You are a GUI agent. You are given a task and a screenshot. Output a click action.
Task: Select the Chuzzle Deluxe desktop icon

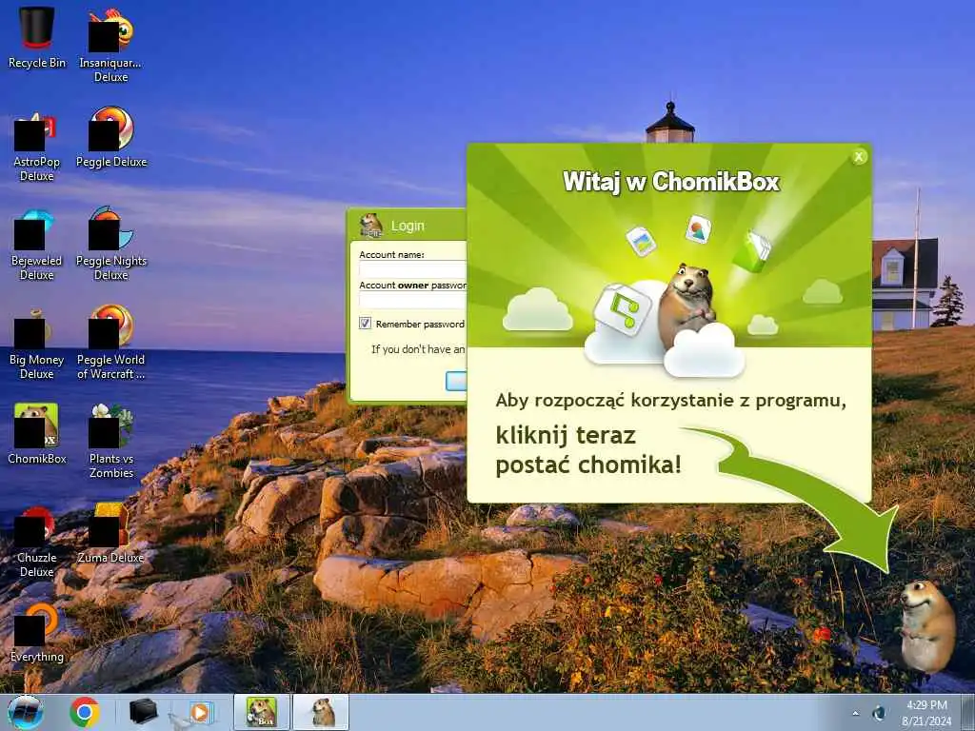coord(37,542)
